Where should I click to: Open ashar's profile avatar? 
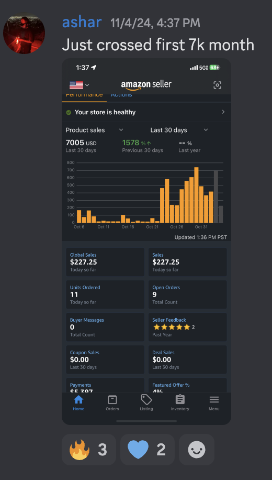click(24, 33)
